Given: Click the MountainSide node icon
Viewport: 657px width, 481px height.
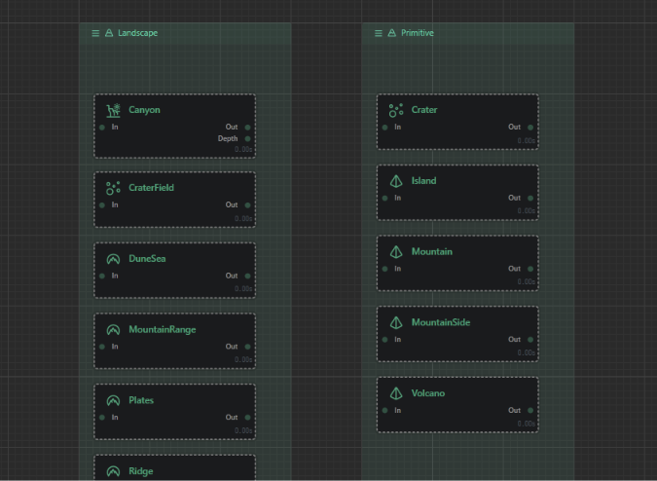Looking at the screenshot, I should point(396,322).
